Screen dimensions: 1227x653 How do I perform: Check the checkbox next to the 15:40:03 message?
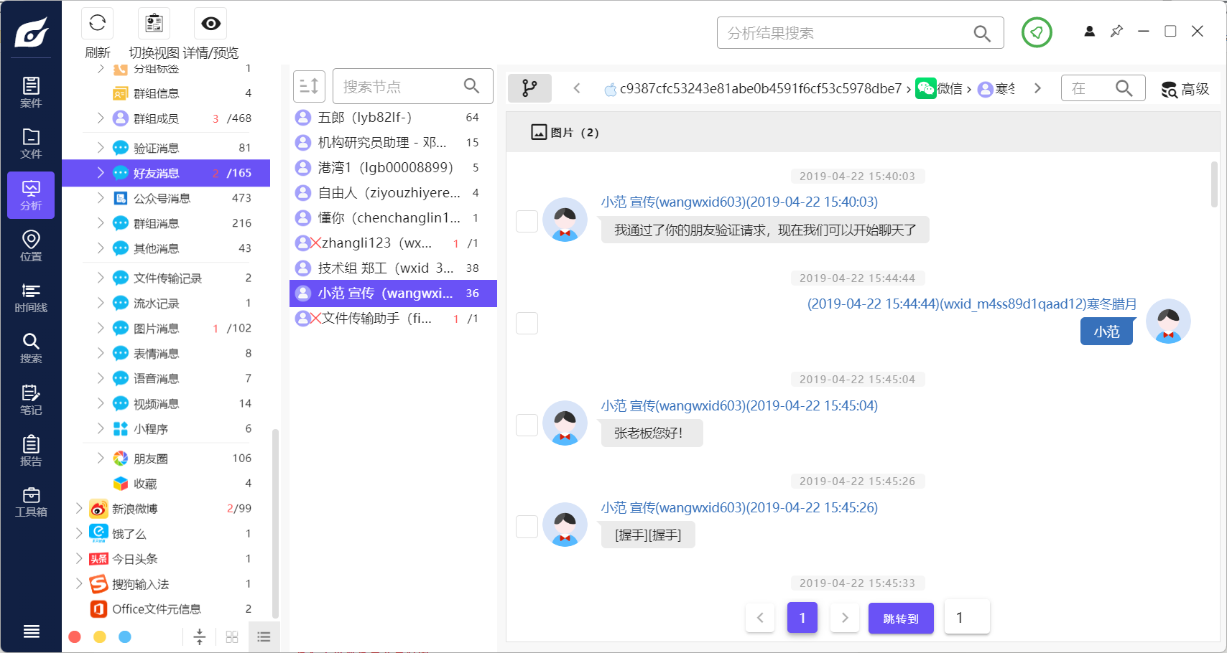pos(527,221)
